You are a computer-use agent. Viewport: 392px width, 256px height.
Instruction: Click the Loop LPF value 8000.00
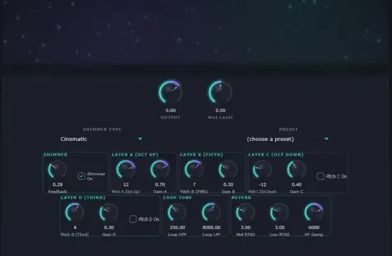point(211,228)
